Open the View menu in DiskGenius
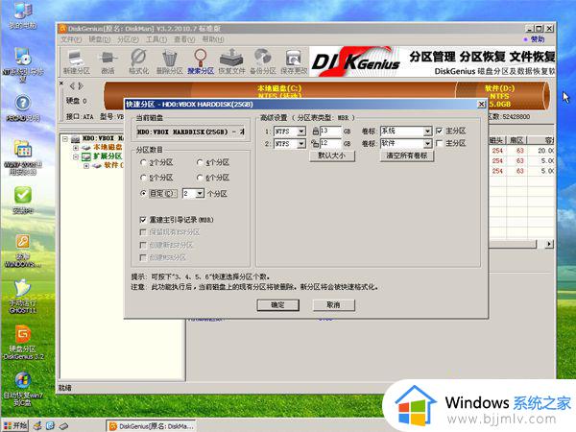Screen dimensions: 576x432 point(184,39)
